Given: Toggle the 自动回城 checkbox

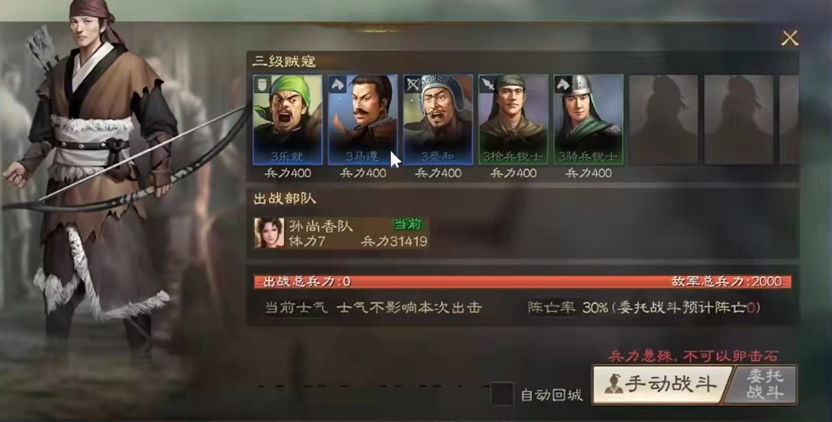Looking at the screenshot, I should click(502, 394).
